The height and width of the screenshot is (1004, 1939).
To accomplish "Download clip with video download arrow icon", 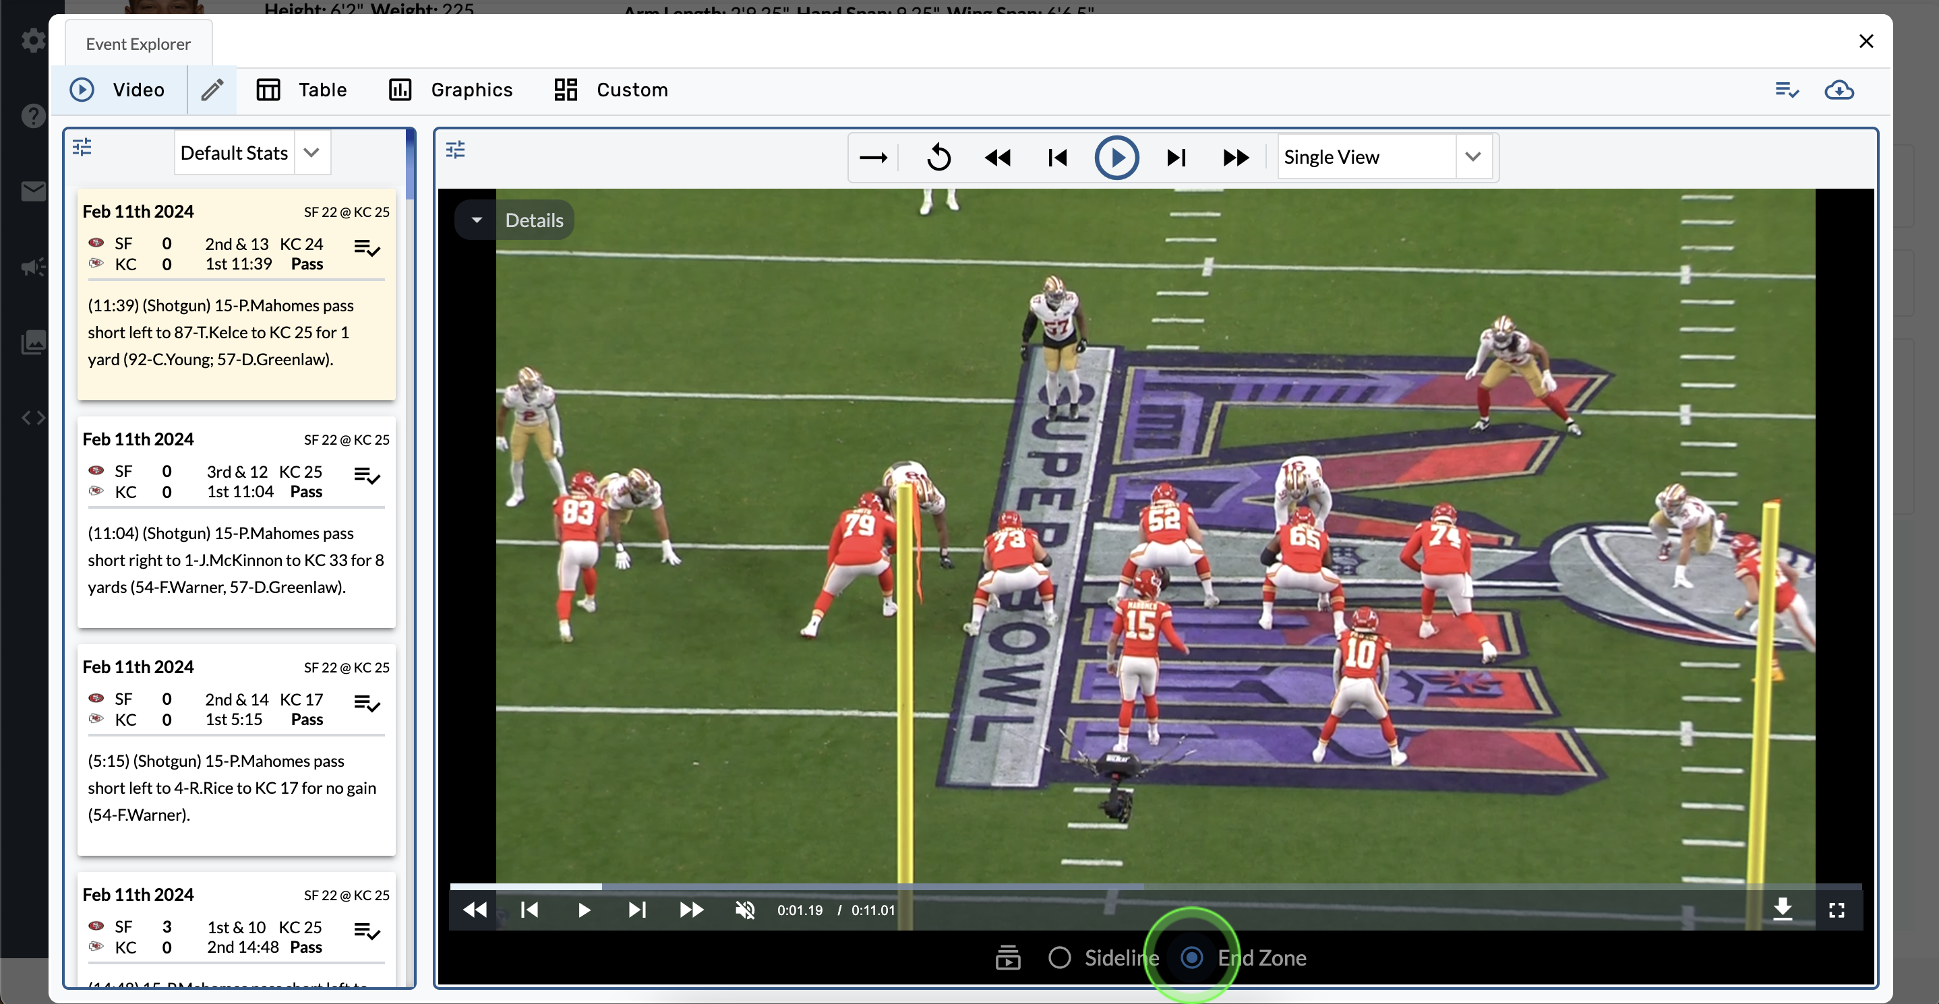I will tap(1782, 909).
